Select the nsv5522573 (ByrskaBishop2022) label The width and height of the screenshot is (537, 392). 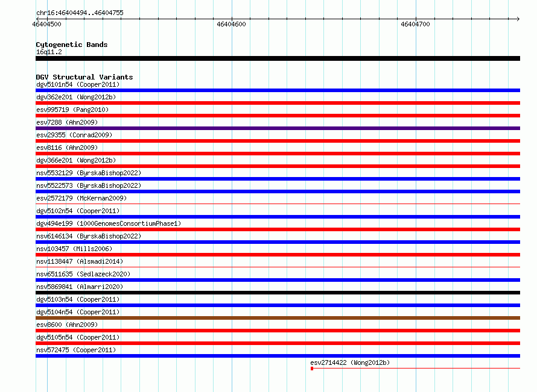[89, 185]
